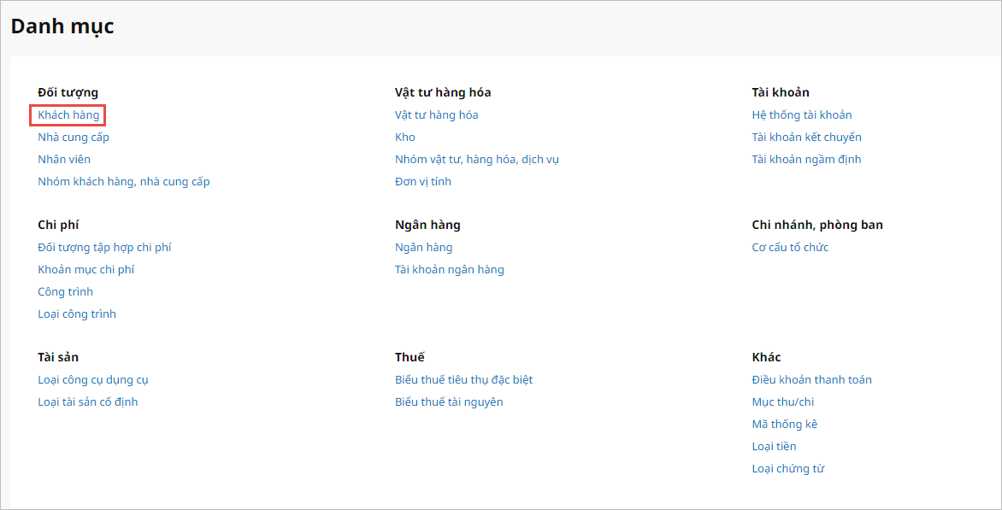Select Đối tượng tập hợp chi phí
This screenshot has height=510, width=1002.
coord(104,247)
